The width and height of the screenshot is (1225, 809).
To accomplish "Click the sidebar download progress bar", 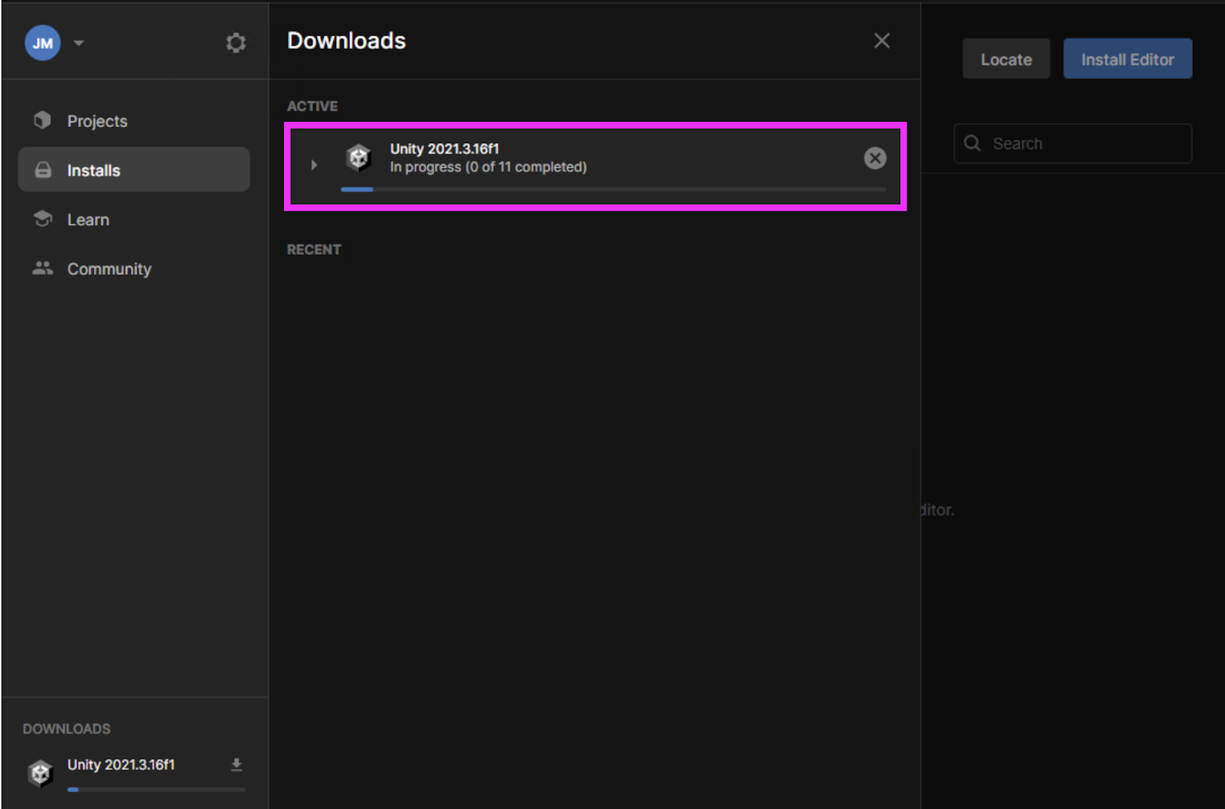I will point(156,789).
